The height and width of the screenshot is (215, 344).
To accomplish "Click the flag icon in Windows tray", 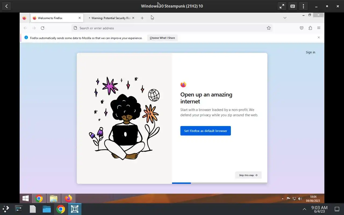I will [x=288, y=199].
